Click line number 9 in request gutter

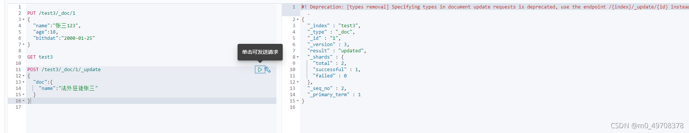20,57
